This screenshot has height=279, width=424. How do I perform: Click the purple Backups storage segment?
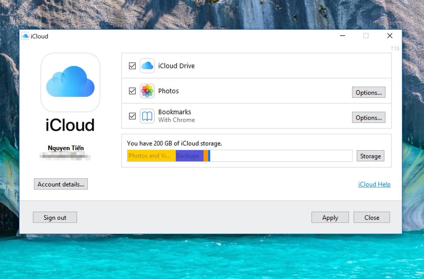coord(190,156)
